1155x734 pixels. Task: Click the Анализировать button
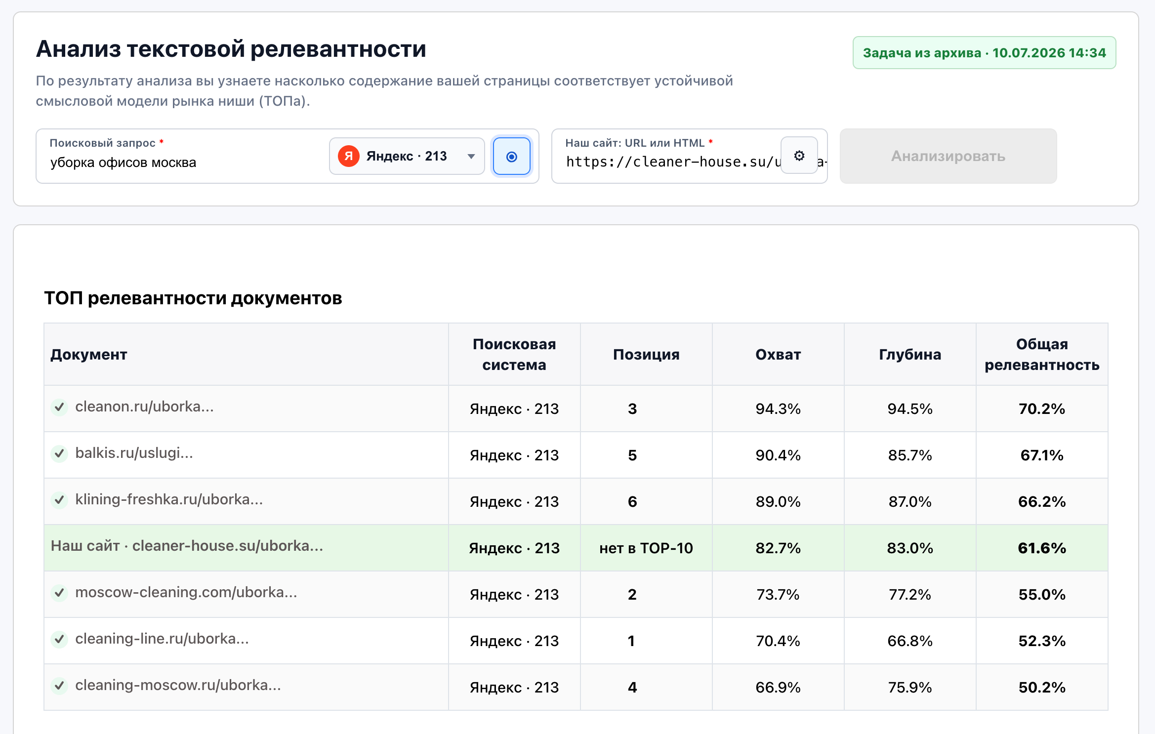coord(948,156)
